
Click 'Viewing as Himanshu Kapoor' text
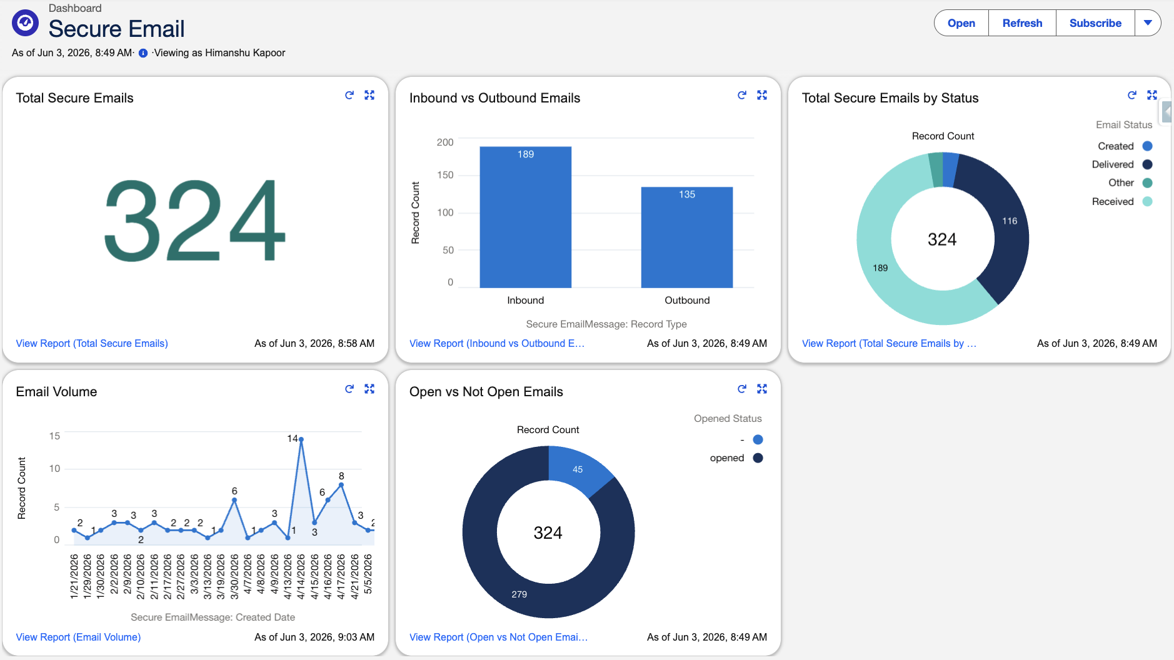click(x=220, y=53)
